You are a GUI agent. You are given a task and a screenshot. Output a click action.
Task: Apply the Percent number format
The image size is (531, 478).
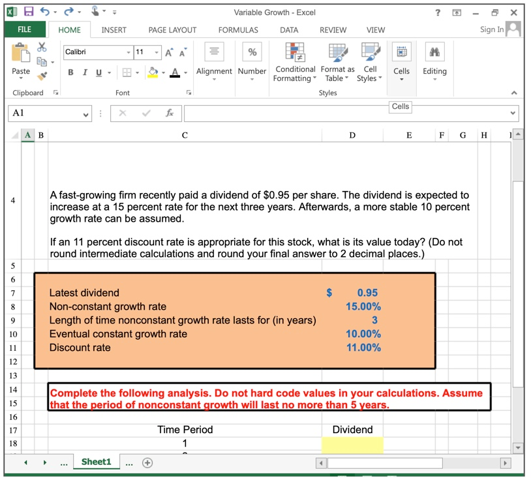tap(252, 52)
